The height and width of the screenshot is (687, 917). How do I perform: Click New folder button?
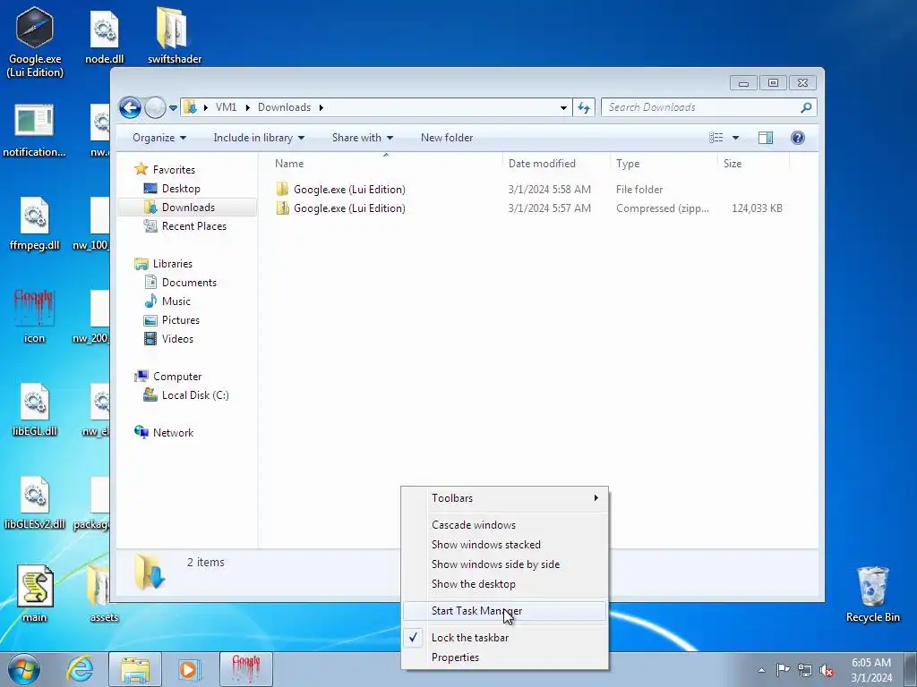(447, 138)
